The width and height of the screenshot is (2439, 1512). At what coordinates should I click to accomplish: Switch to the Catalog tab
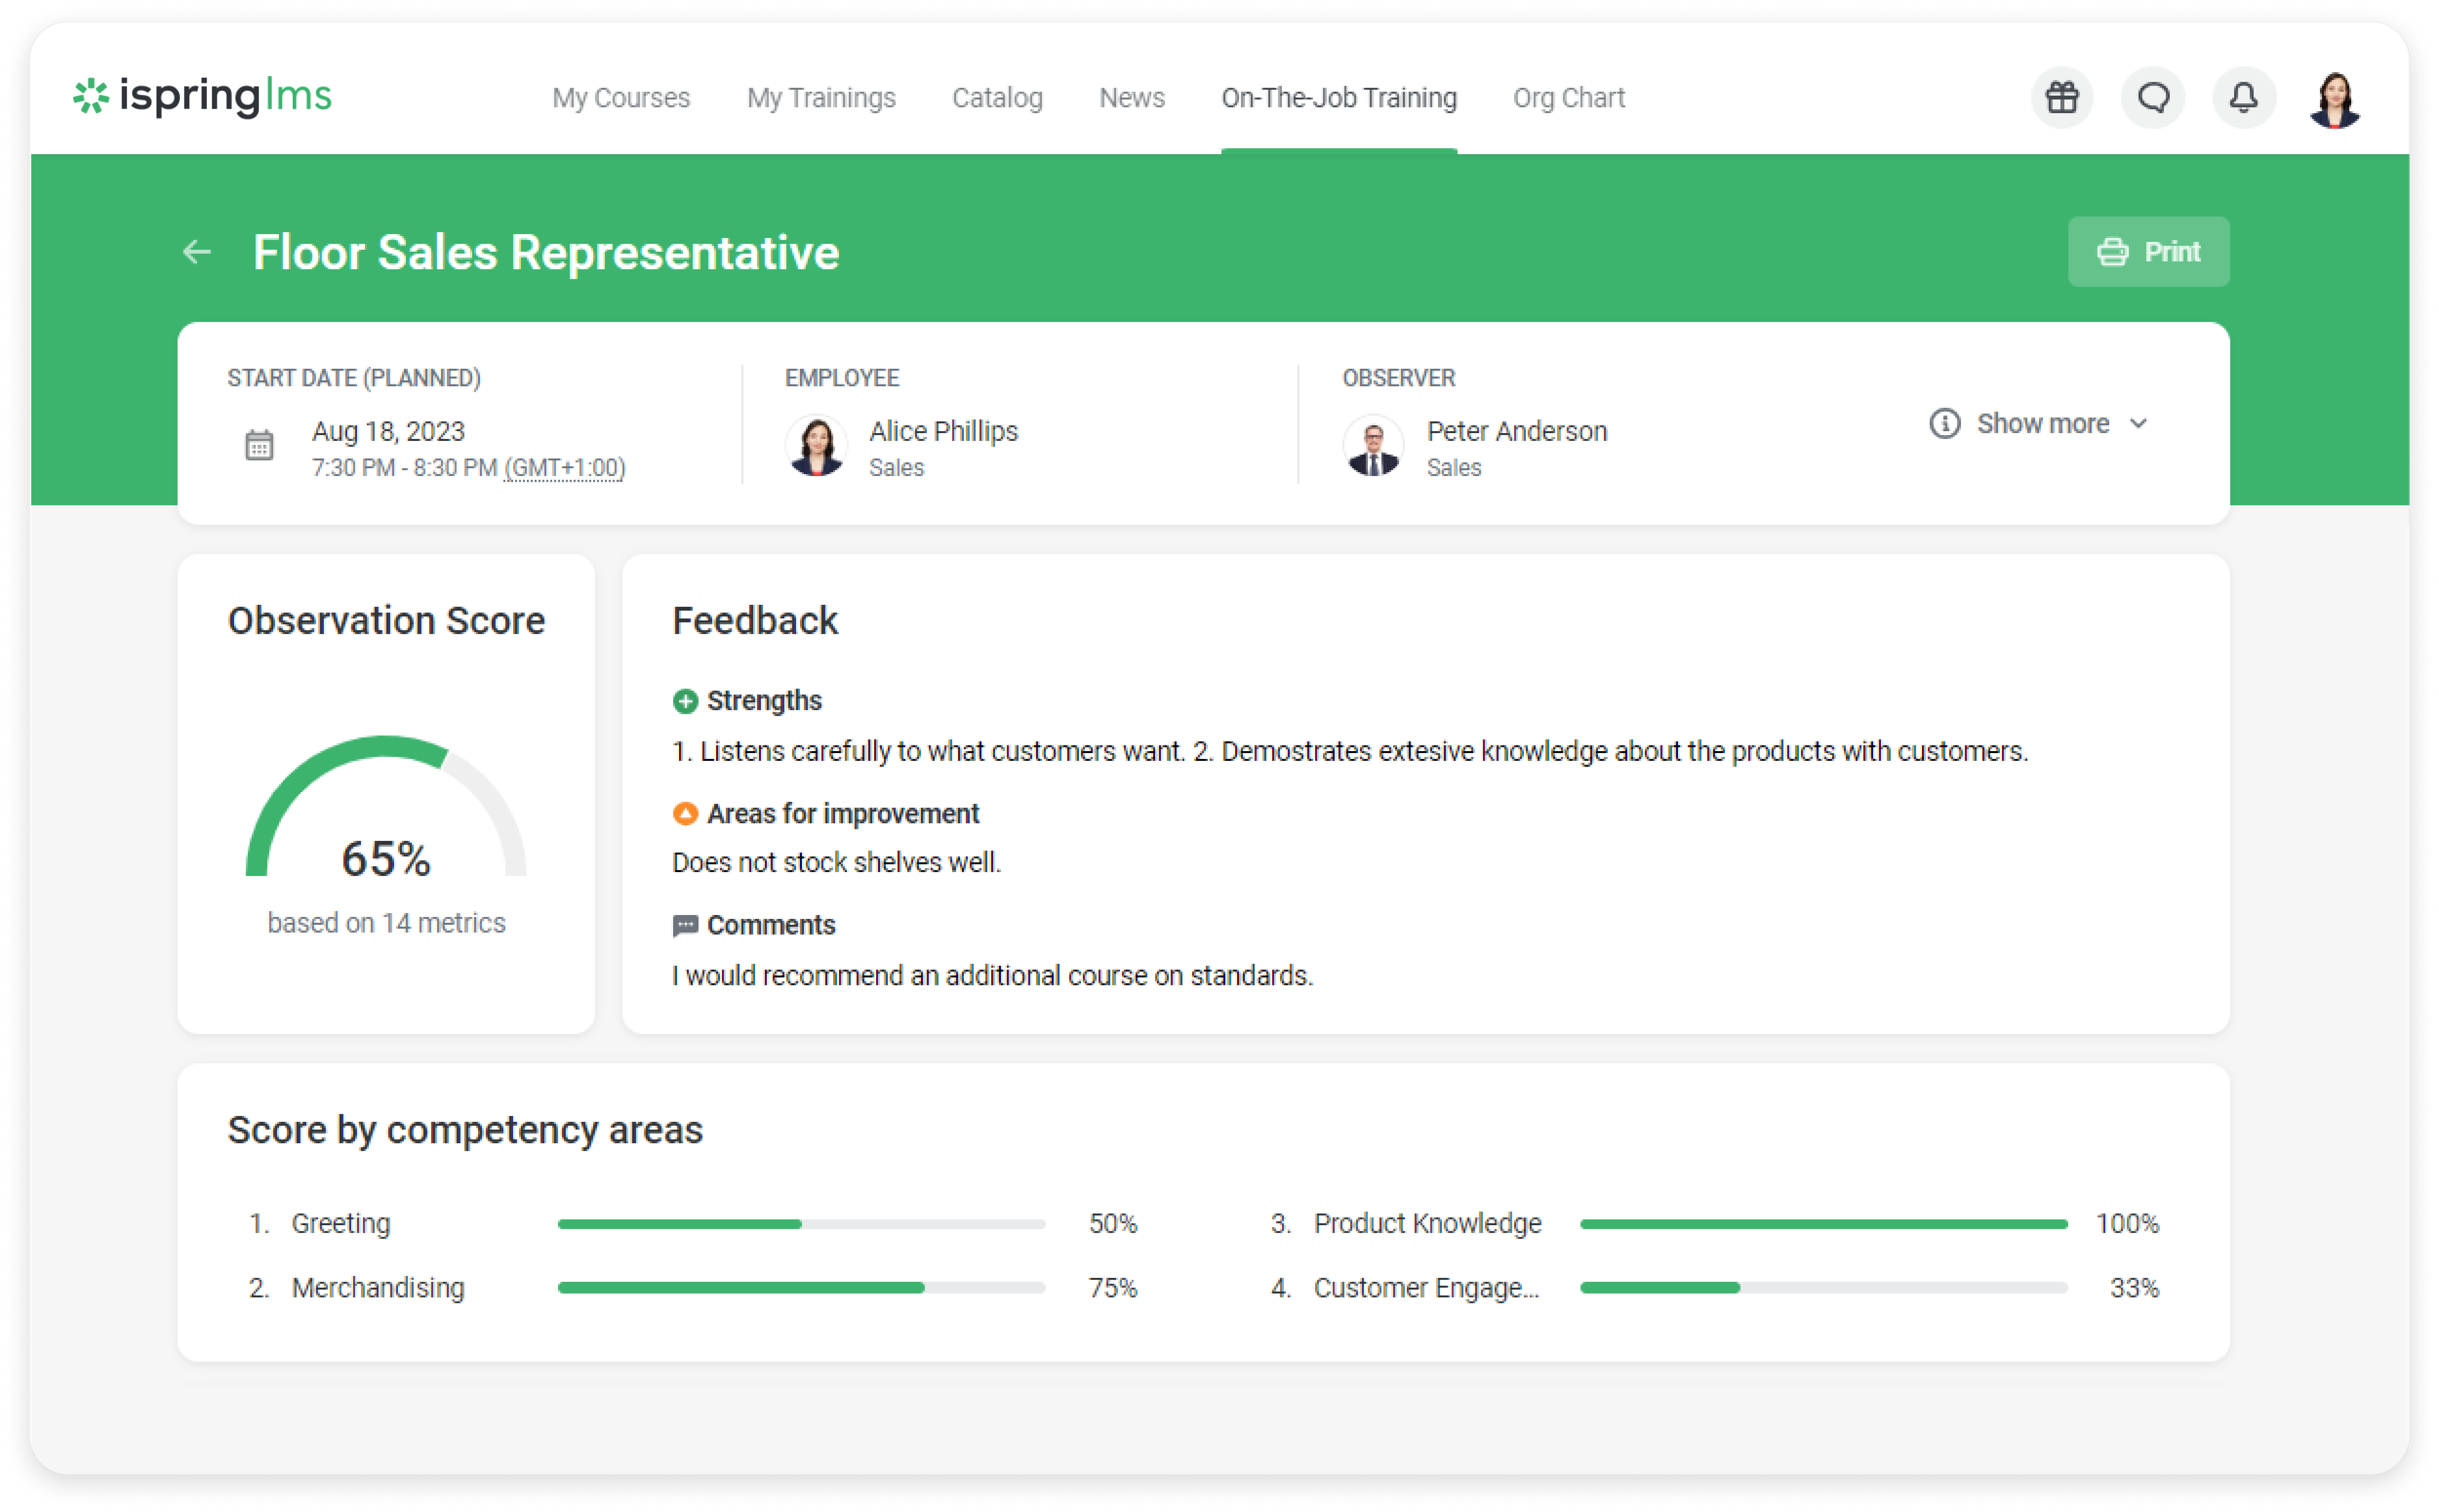997,98
